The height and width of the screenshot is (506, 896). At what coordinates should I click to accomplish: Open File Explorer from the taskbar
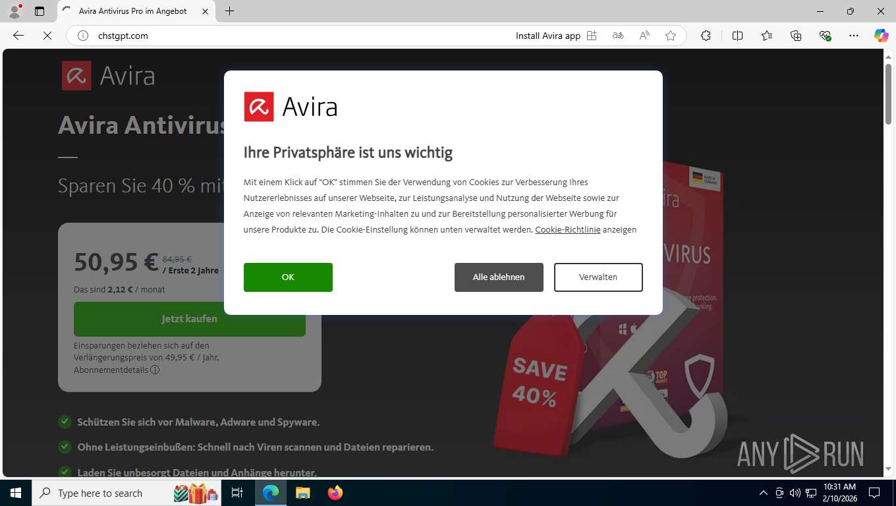[x=302, y=493]
